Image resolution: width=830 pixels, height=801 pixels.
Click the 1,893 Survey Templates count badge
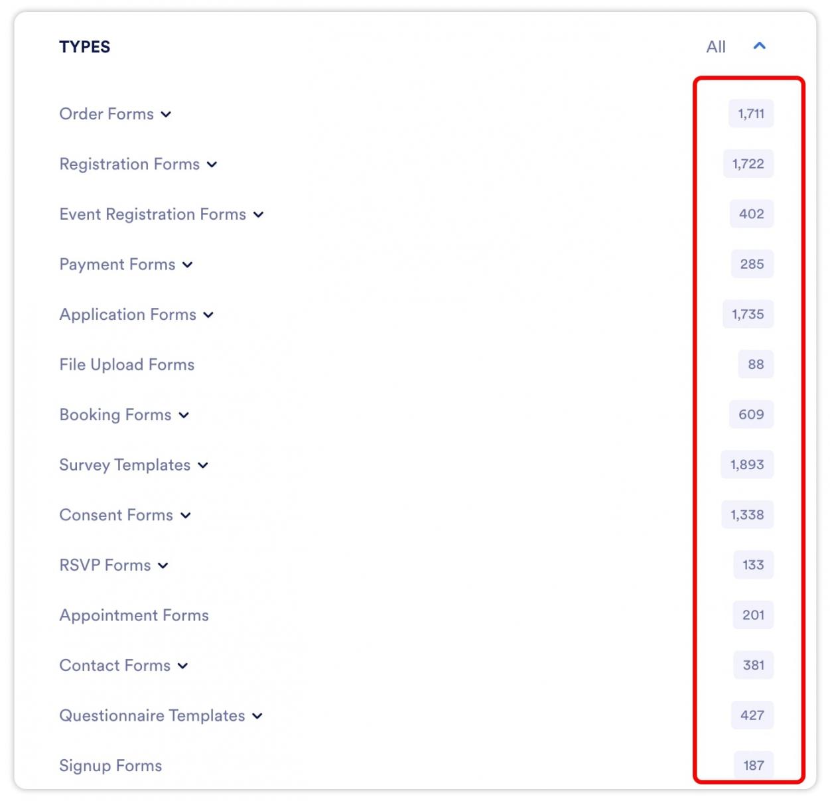[747, 465]
